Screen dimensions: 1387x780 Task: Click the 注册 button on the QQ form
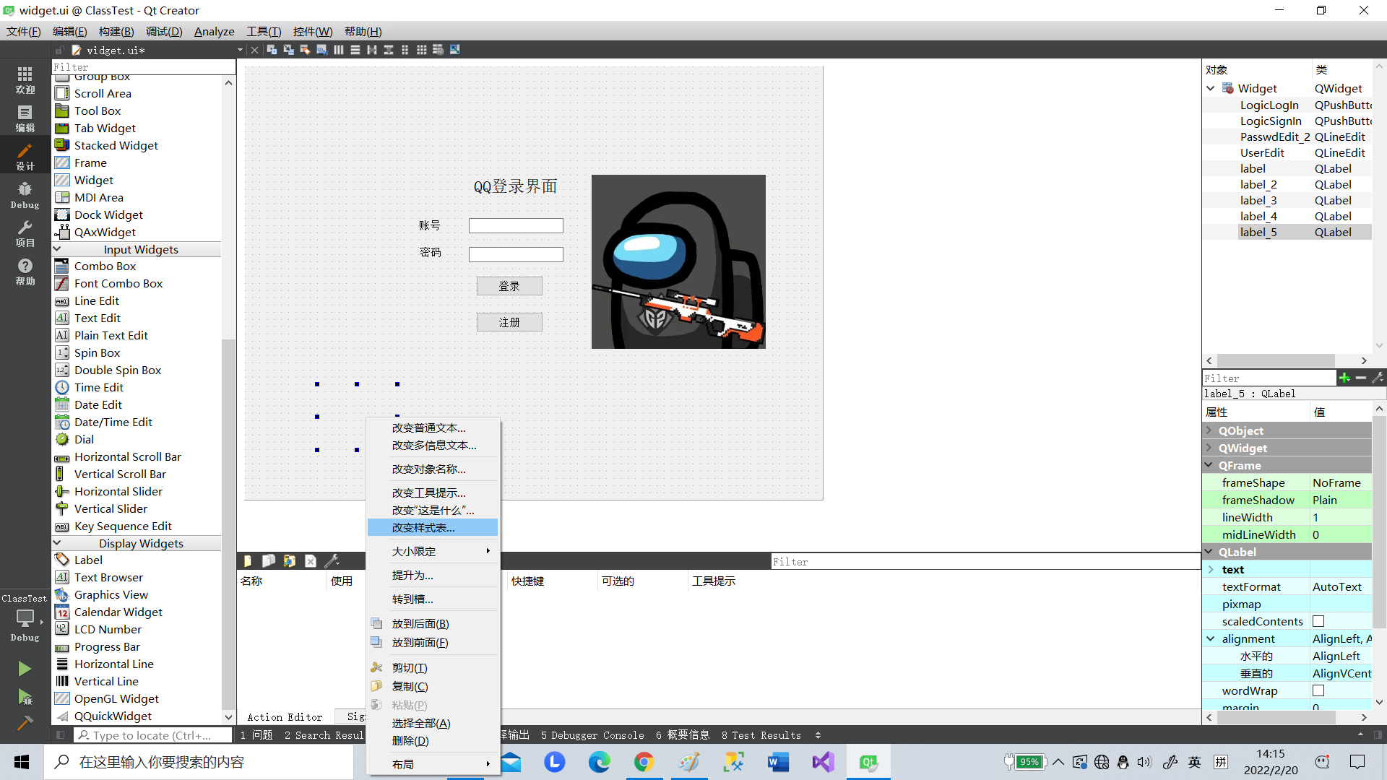[509, 321]
